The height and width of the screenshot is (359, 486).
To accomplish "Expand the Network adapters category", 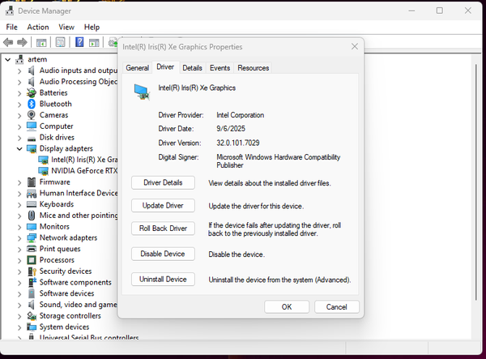I will pyautogui.click(x=19, y=238).
